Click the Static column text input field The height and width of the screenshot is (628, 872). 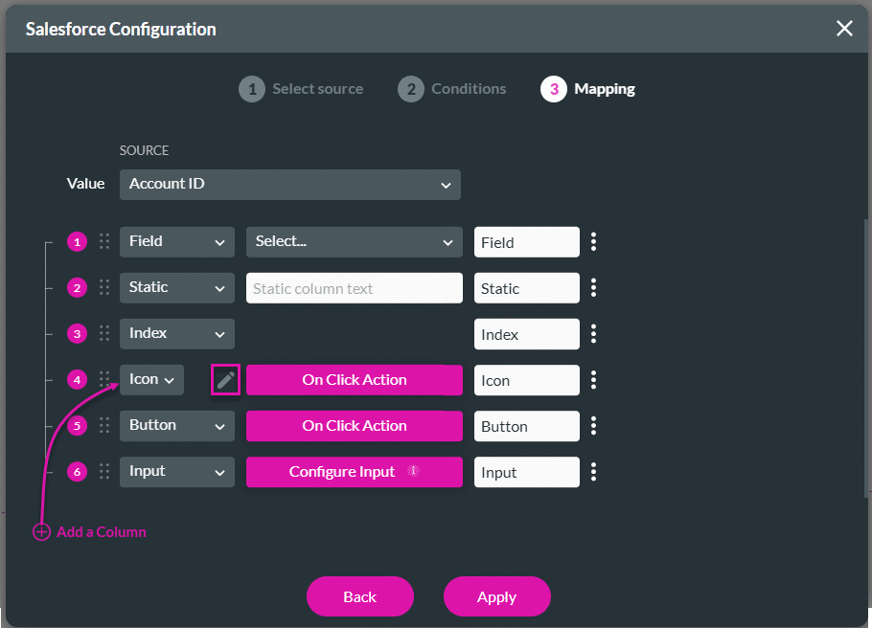(x=354, y=287)
